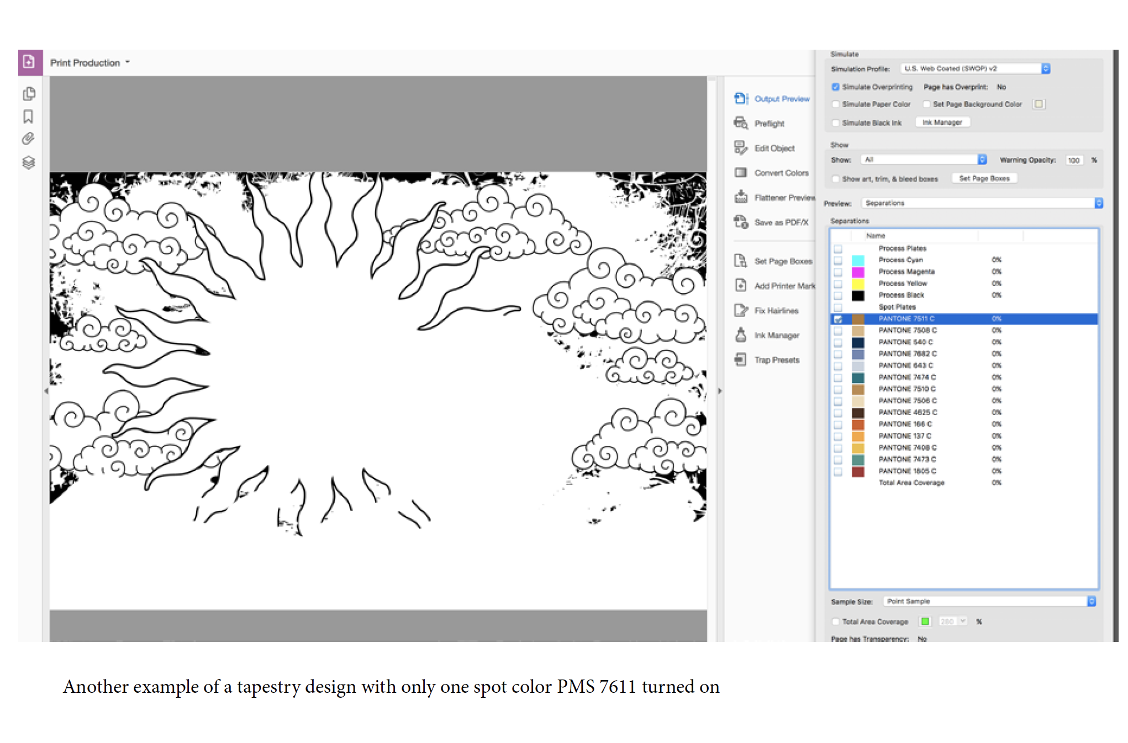Open Ink Manager from the tools list
1128x743 pixels.
tap(776, 336)
